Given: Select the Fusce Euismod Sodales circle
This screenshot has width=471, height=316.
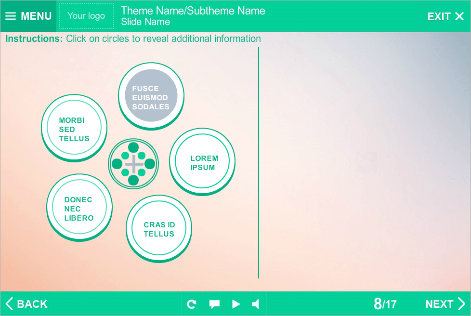Looking at the screenshot, I should click(151, 96).
